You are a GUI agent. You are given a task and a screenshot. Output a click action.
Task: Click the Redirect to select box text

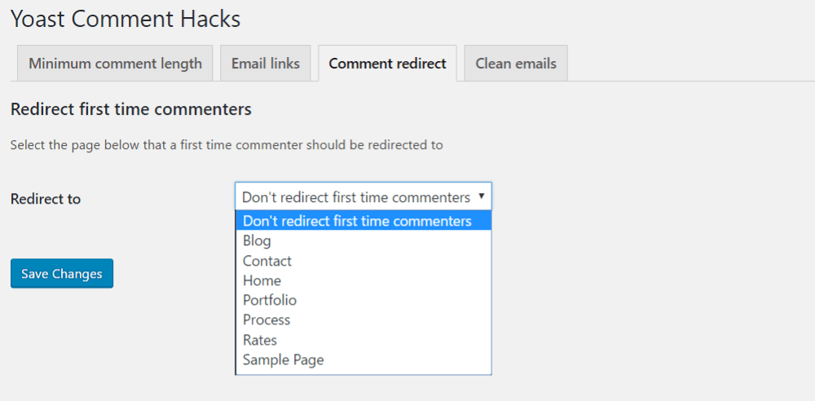click(x=356, y=197)
